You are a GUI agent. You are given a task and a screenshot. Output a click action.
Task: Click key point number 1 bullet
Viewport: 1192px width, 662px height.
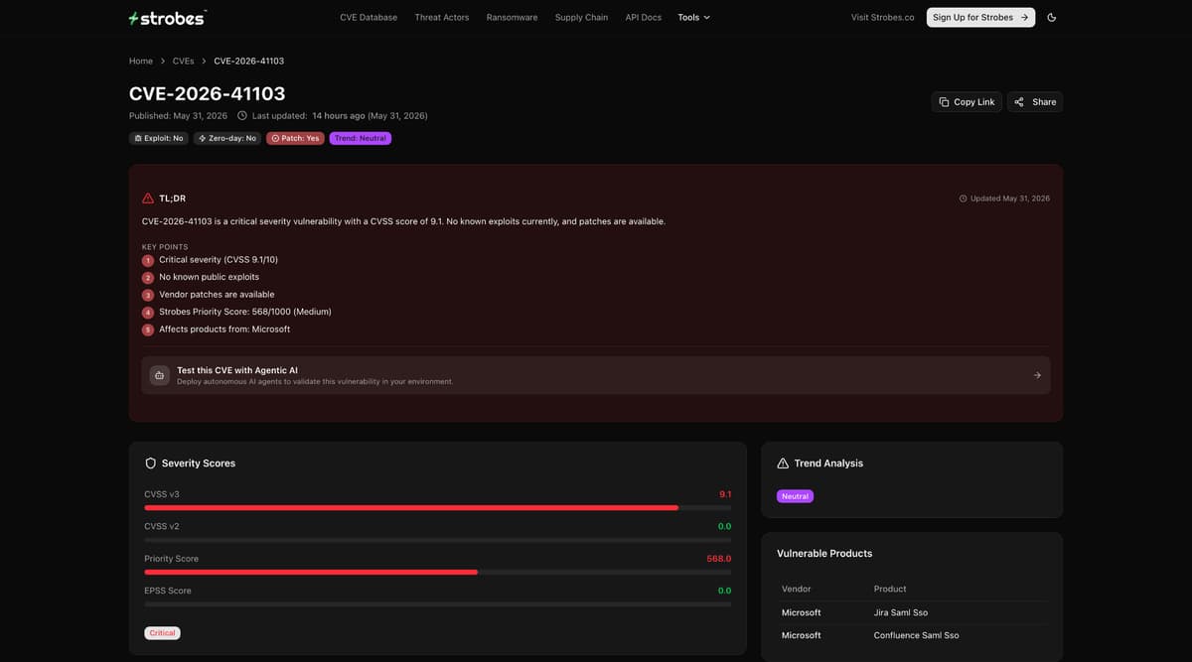click(x=148, y=260)
